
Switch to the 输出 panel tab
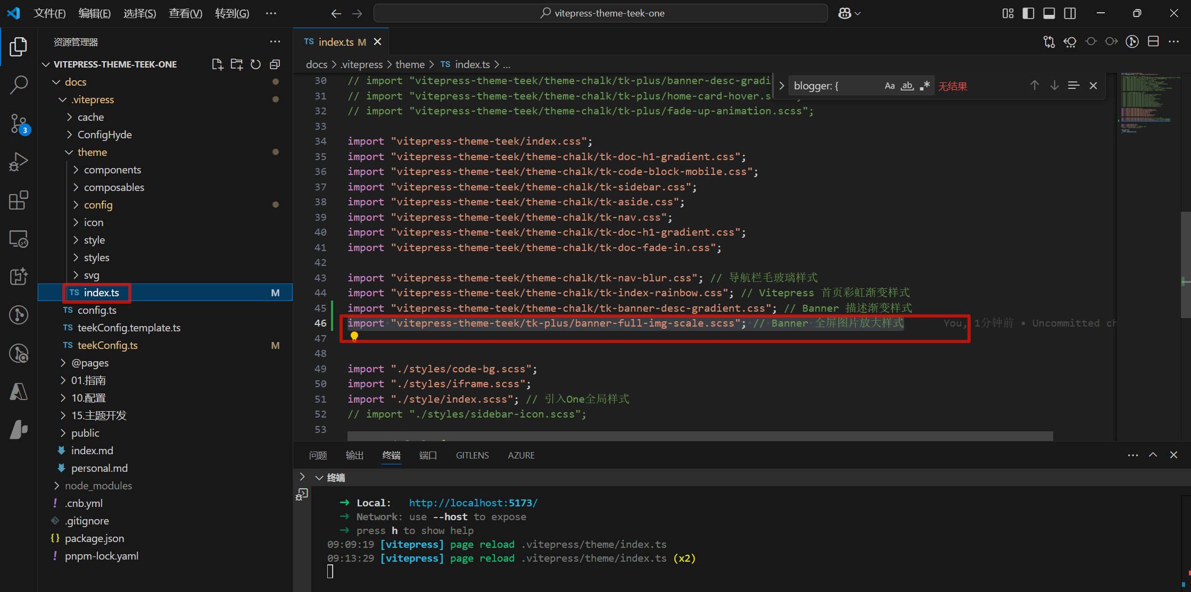pyautogui.click(x=354, y=455)
